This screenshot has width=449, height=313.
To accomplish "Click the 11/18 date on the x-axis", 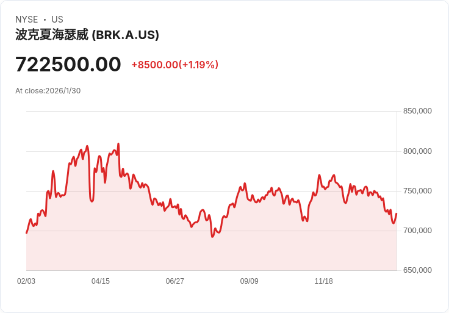I will point(323,281).
